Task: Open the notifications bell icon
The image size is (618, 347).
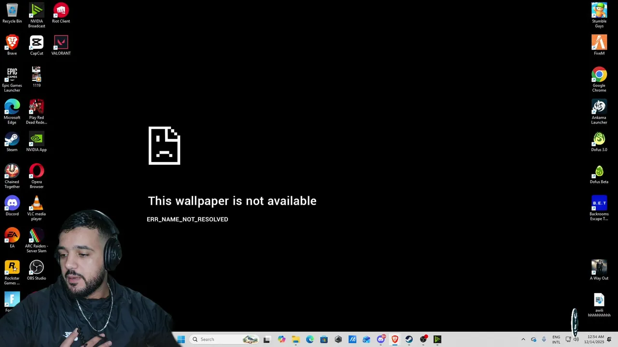Action: tap(609, 339)
